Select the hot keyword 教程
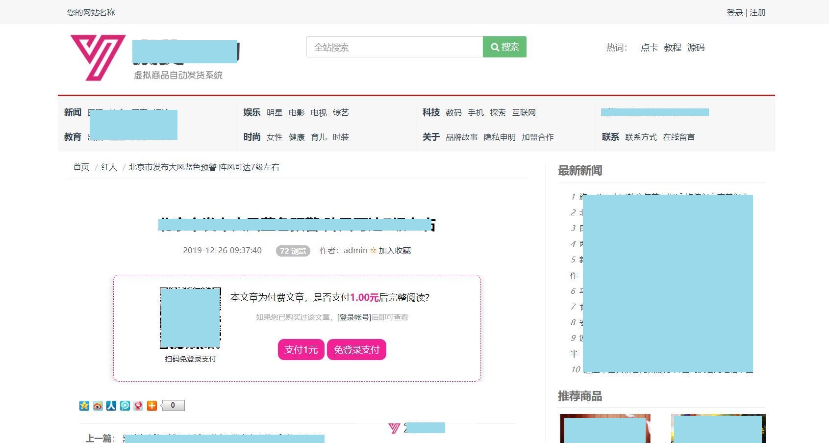The image size is (829, 443). click(x=672, y=48)
